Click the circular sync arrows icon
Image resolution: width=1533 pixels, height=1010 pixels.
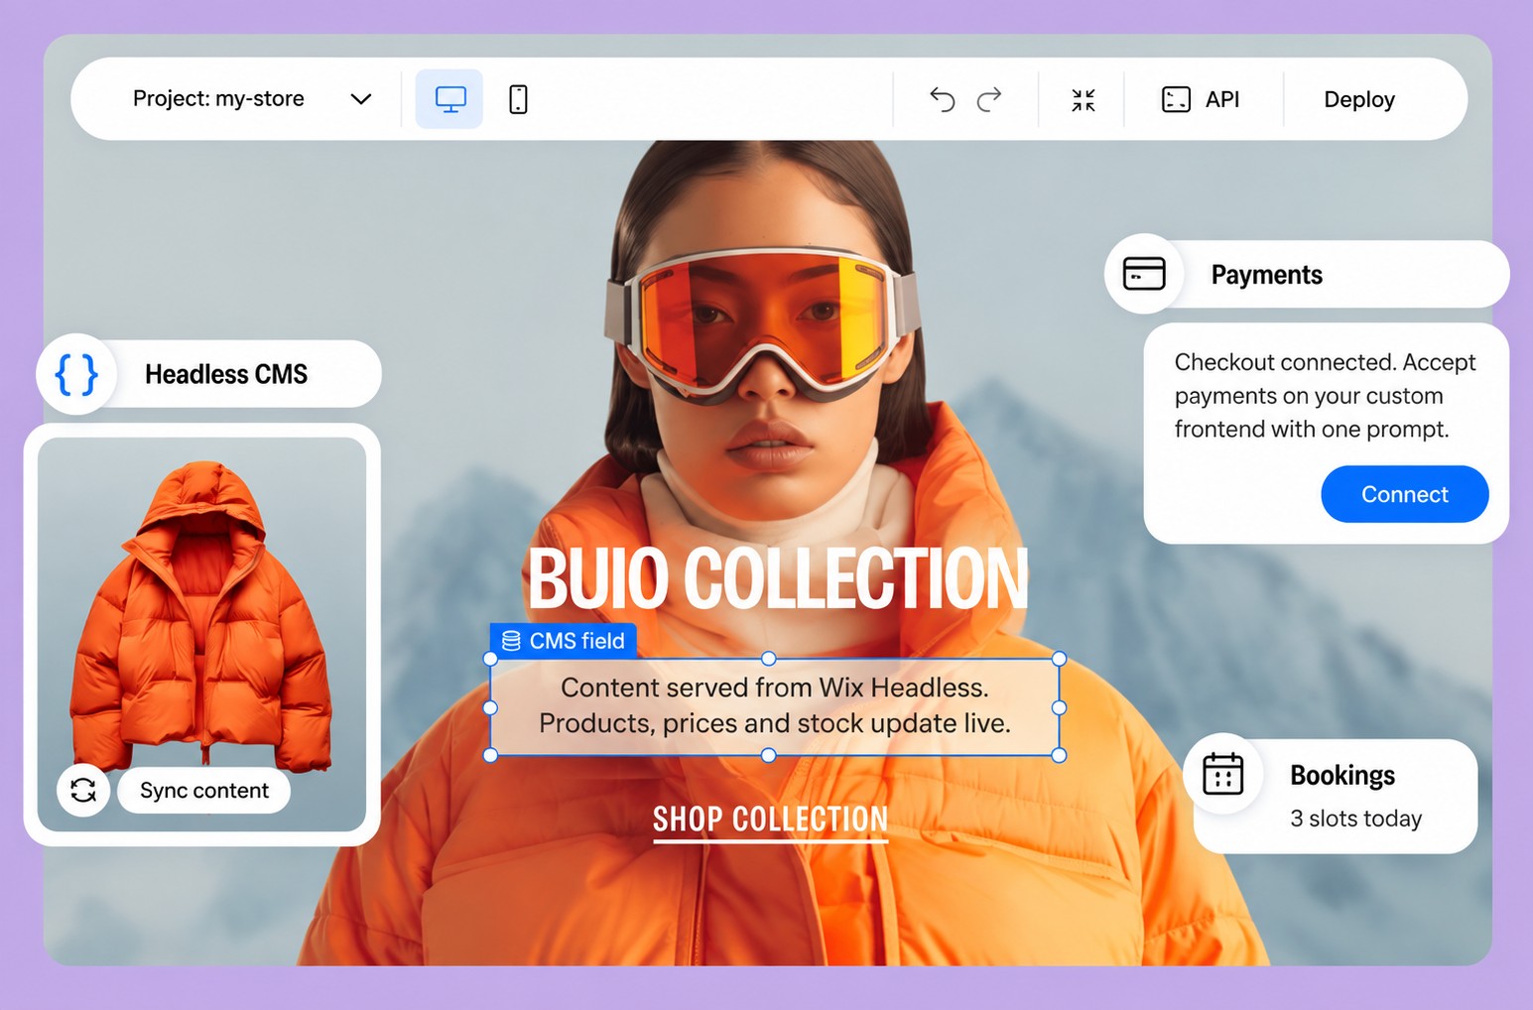pyautogui.click(x=83, y=790)
